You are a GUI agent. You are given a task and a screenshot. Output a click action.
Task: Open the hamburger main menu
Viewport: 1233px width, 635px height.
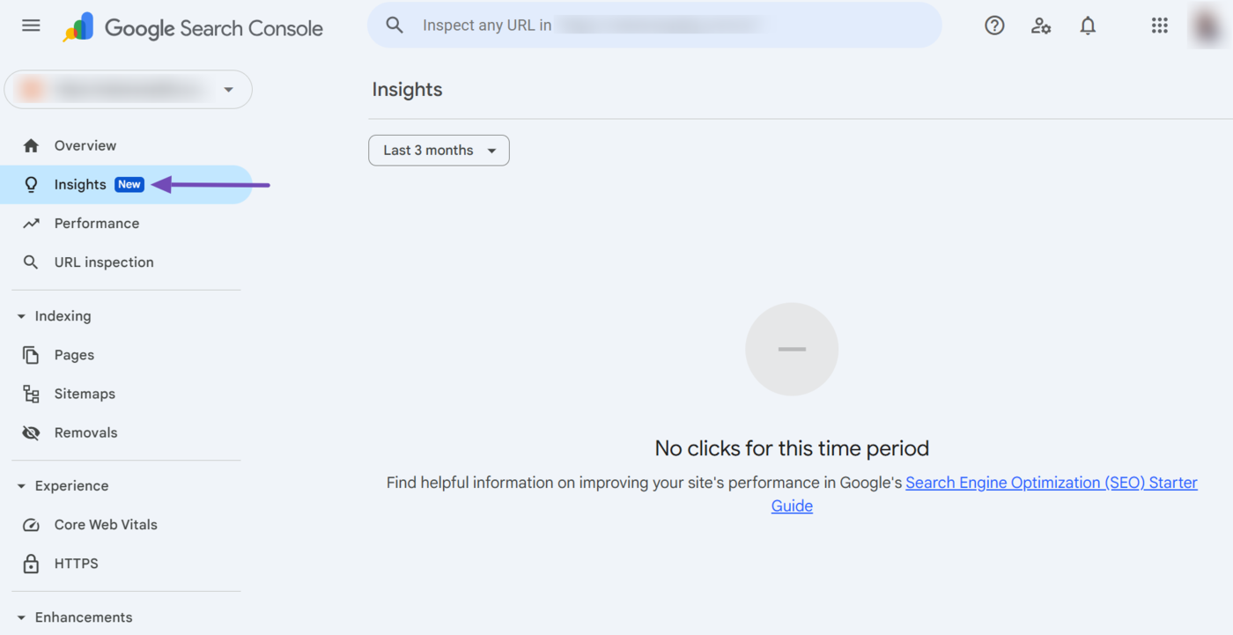pos(31,26)
